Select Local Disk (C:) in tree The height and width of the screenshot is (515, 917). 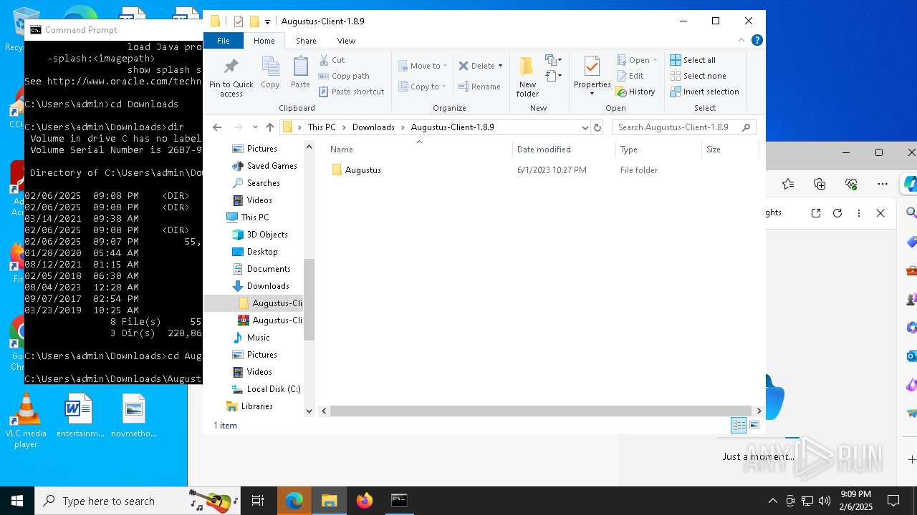click(x=273, y=389)
